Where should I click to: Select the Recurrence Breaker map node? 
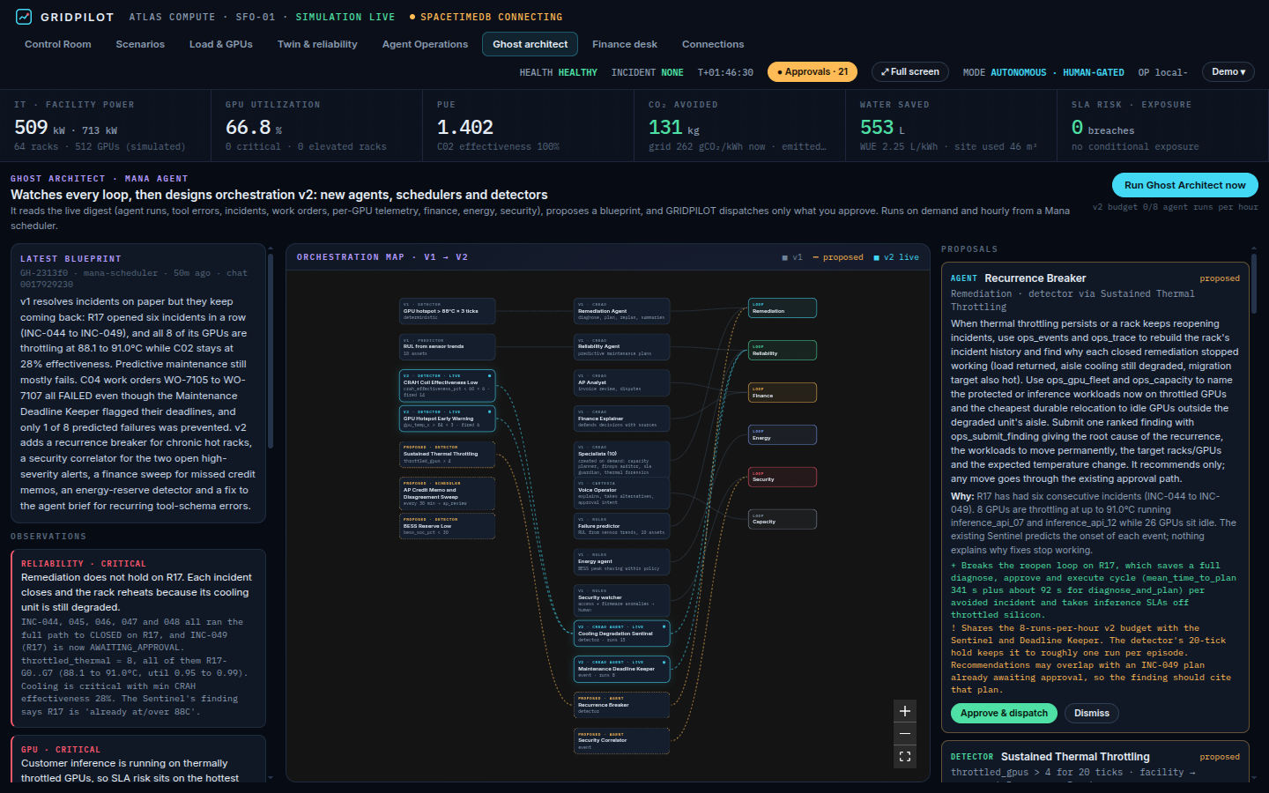622,705
